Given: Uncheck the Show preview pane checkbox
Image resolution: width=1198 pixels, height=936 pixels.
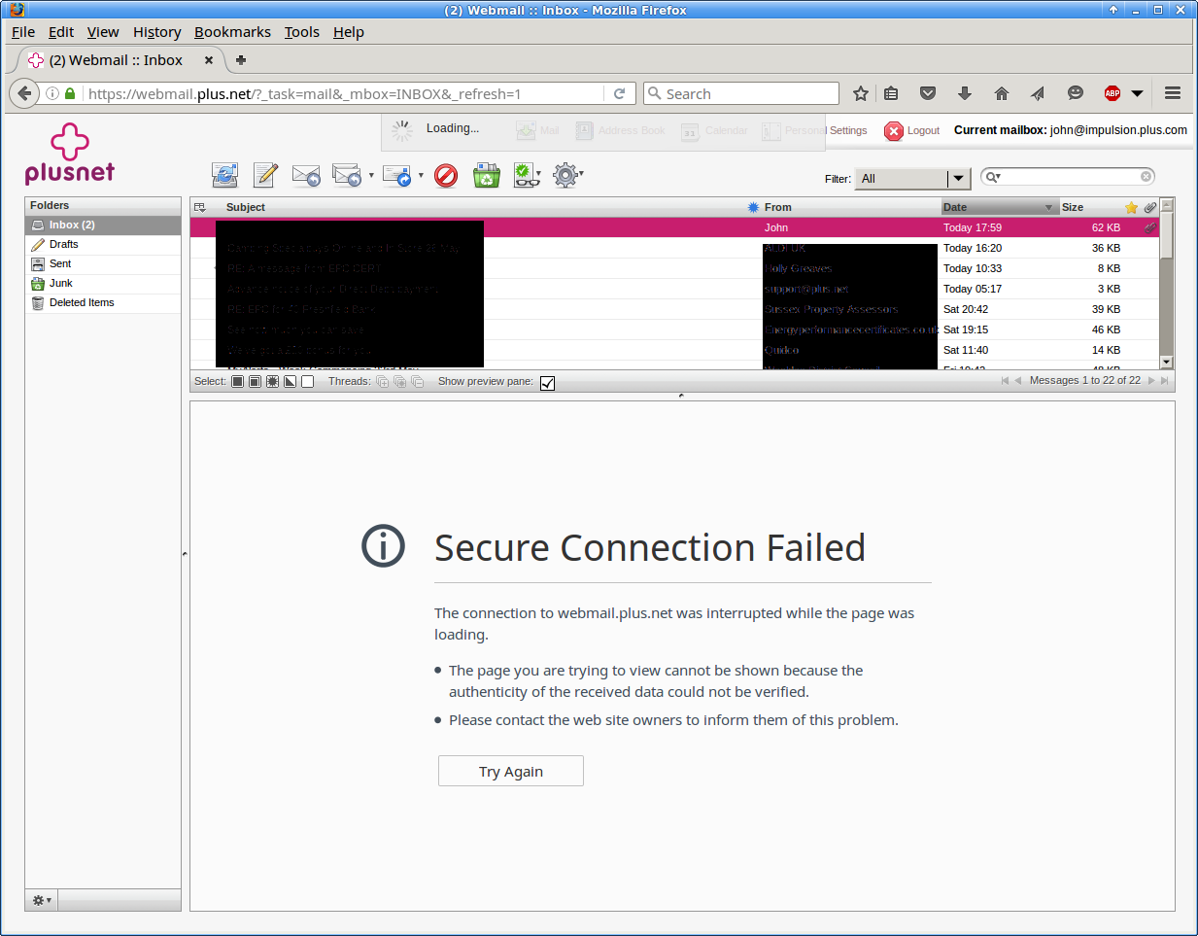Looking at the screenshot, I should 548,383.
